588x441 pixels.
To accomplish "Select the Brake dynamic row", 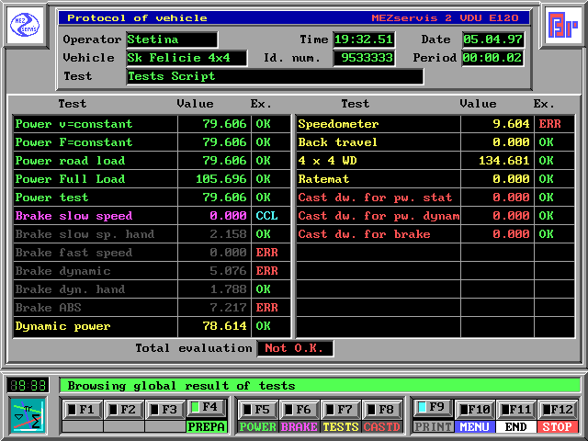I will [152, 271].
